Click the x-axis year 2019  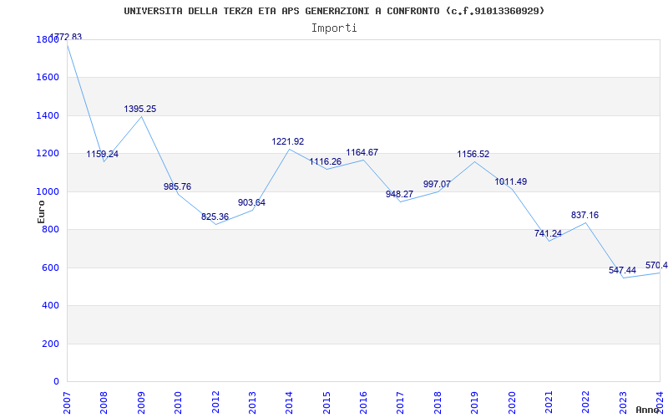click(x=475, y=403)
